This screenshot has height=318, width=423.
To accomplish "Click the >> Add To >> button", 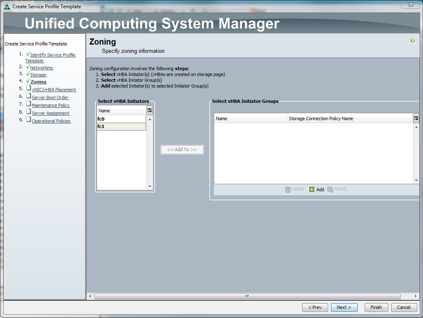I will coord(182,150).
